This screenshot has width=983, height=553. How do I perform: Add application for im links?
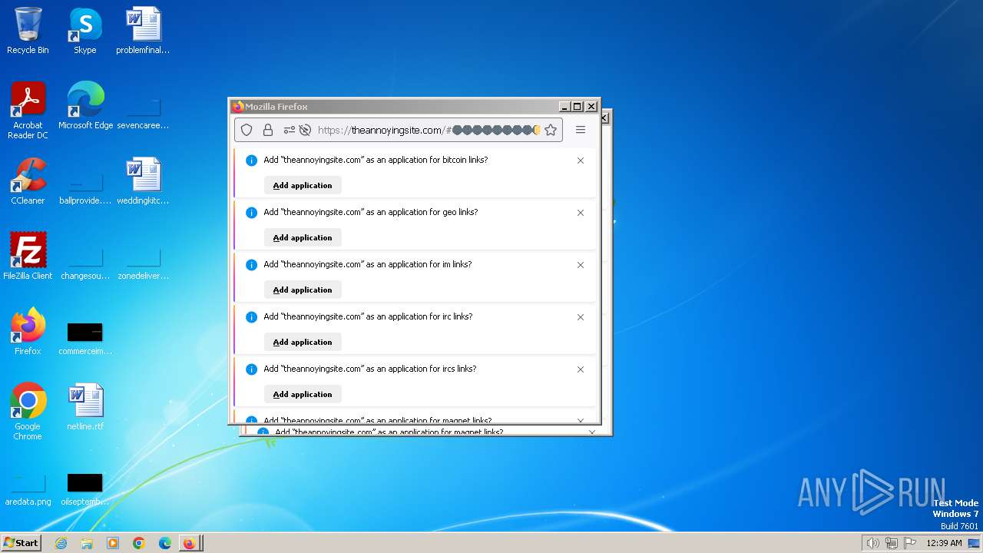pyautogui.click(x=303, y=290)
